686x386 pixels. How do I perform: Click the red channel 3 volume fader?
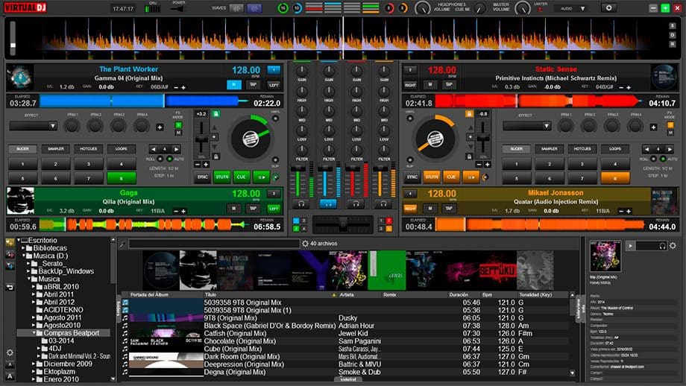click(x=352, y=168)
